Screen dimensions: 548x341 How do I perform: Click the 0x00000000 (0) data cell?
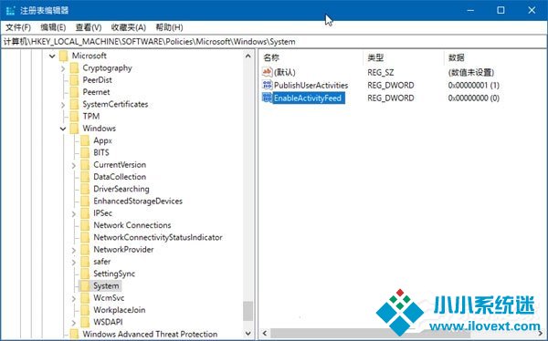tap(473, 98)
